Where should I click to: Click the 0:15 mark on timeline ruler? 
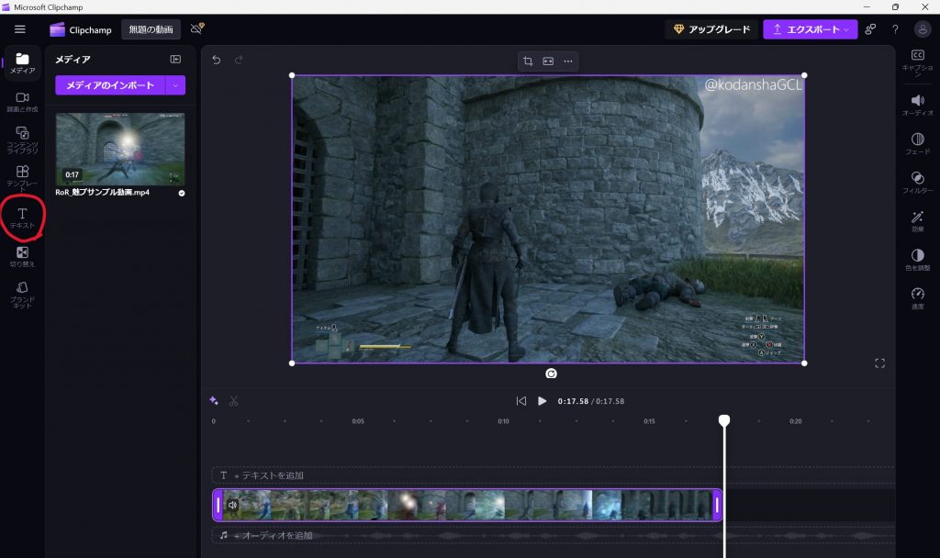pos(649,421)
